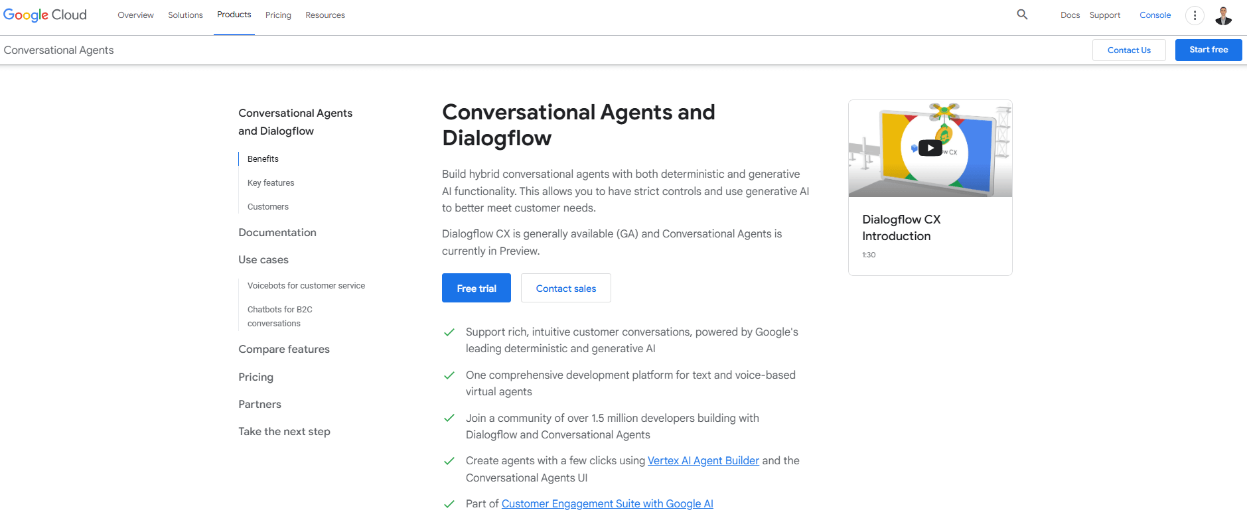The height and width of the screenshot is (518, 1247).
Task: Go to Pricing in left sidebar
Action: tap(256, 377)
